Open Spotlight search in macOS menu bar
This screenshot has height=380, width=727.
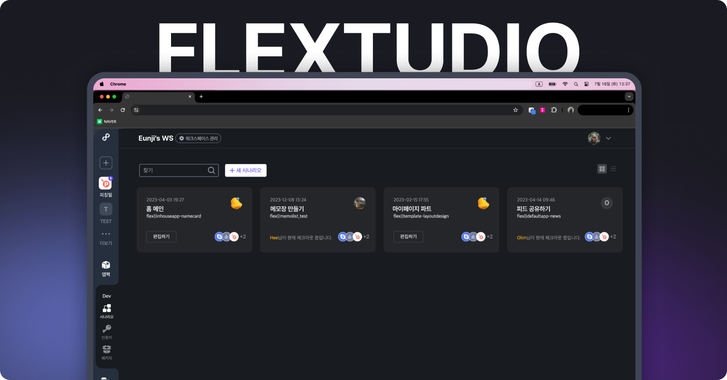(x=576, y=84)
